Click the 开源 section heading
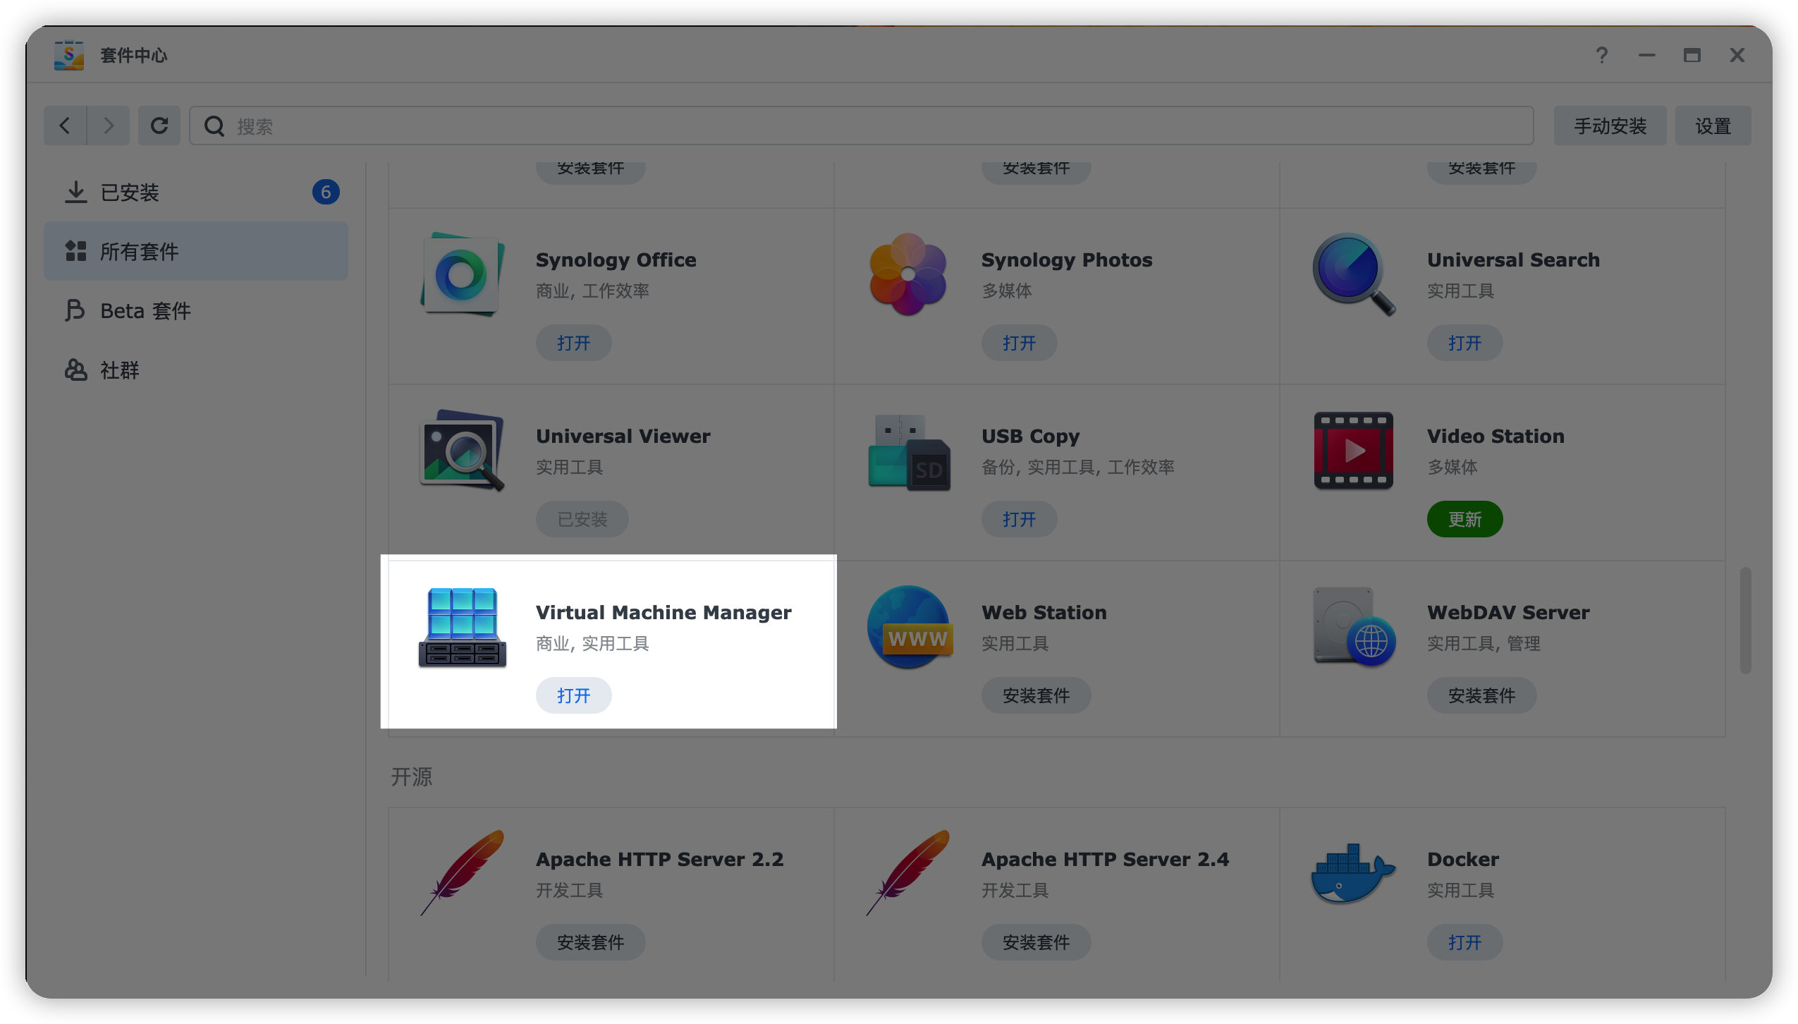The image size is (1798, 1024). point(412,776)
